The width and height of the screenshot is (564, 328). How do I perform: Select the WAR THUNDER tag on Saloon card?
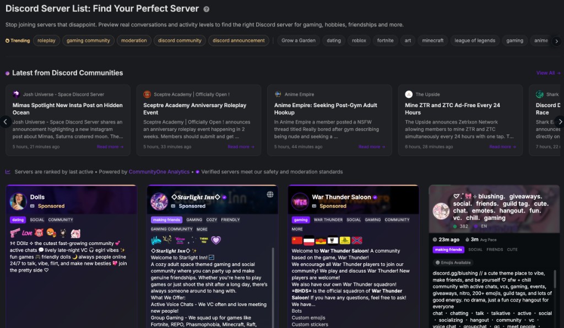(328, 220)
